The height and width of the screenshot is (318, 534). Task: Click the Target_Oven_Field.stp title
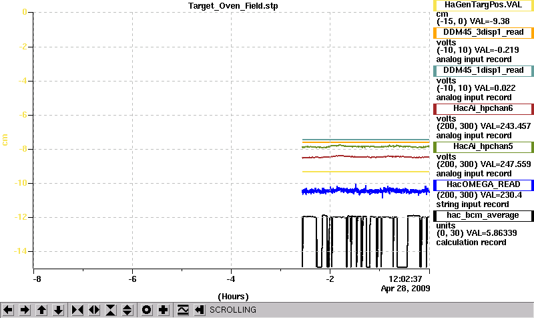[233, 6]
